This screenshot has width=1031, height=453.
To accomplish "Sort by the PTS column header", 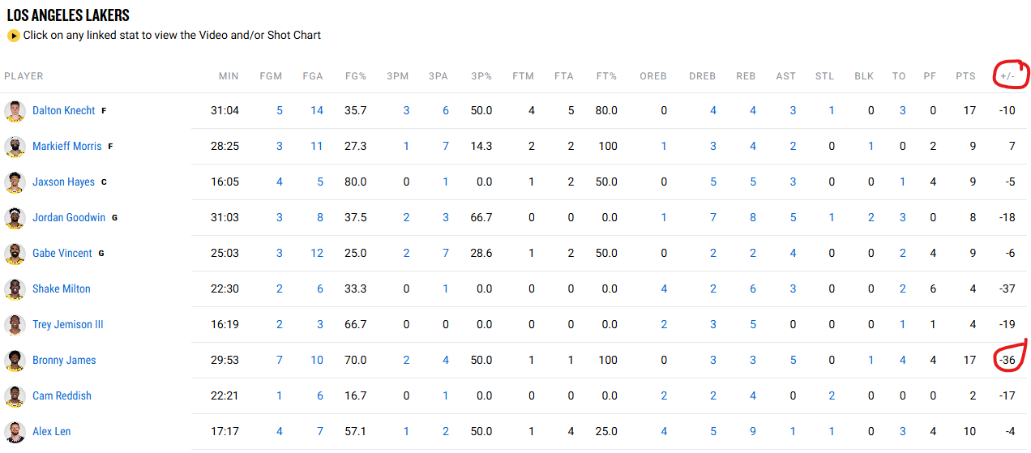I will tap(965, 76).
